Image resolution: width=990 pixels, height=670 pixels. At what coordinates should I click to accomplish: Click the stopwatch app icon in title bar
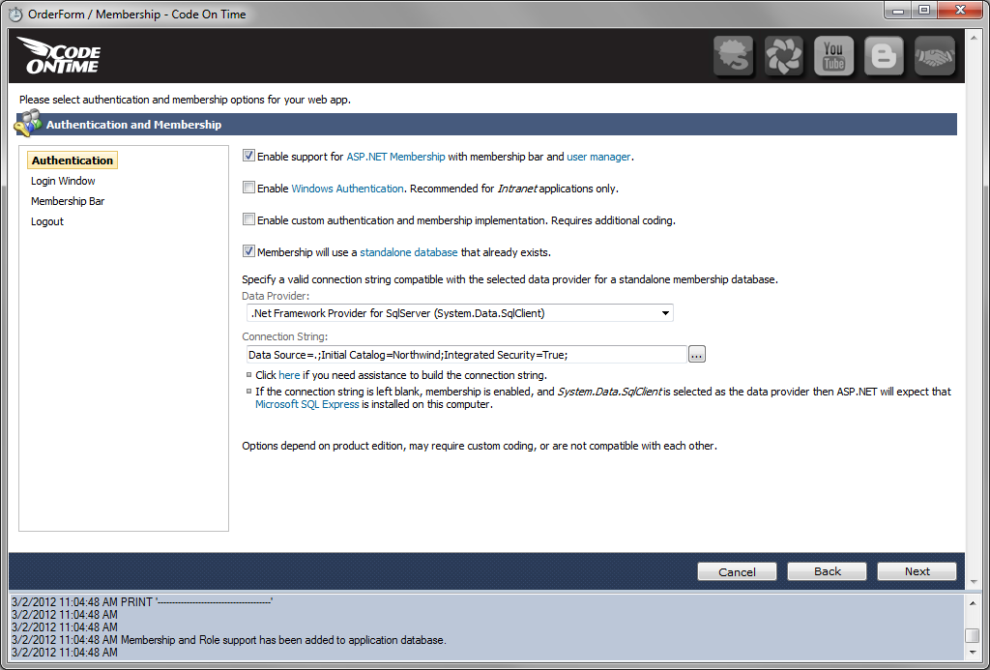click(x=15, y=14)
